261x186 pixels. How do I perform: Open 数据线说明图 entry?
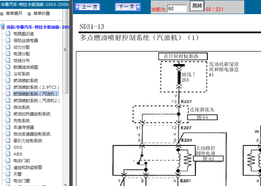click(26, 67)
